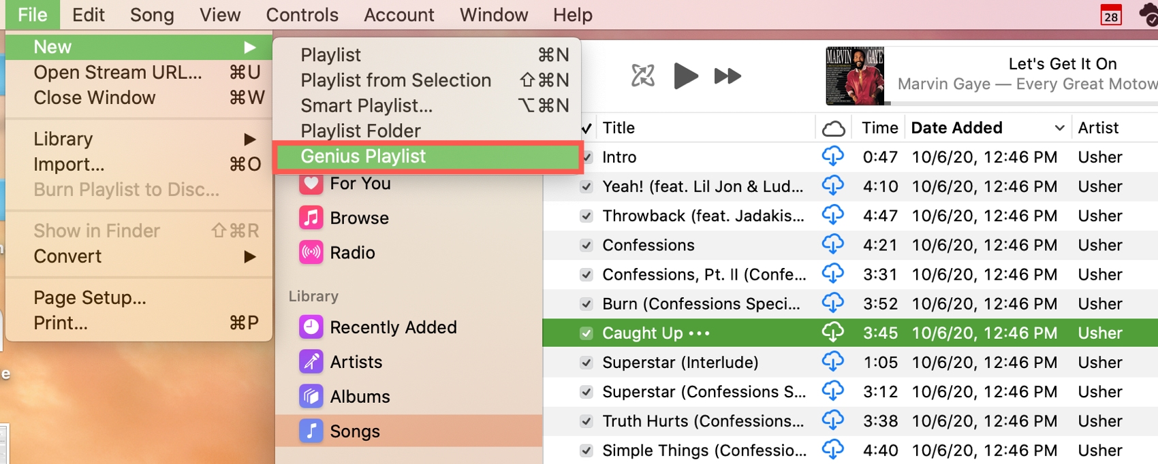Open the Account menu
The height and width of the screenshot is (464, 1158).
pyautogui.click(x=399, y=14)
